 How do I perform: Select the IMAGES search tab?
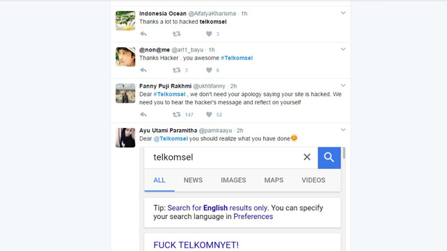(x=233, y=180)
